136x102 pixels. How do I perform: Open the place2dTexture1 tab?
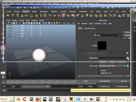90,28
